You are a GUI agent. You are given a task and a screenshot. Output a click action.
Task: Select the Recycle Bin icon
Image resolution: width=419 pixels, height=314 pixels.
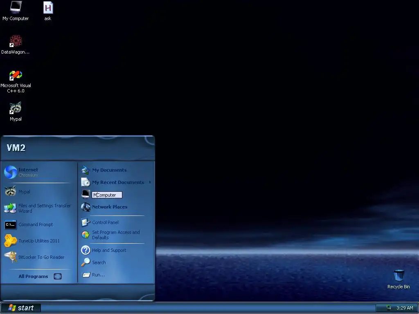coord(399,279)
